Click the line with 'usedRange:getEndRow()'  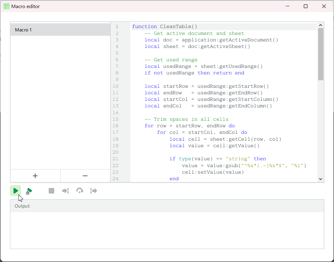tap(203, 93)
